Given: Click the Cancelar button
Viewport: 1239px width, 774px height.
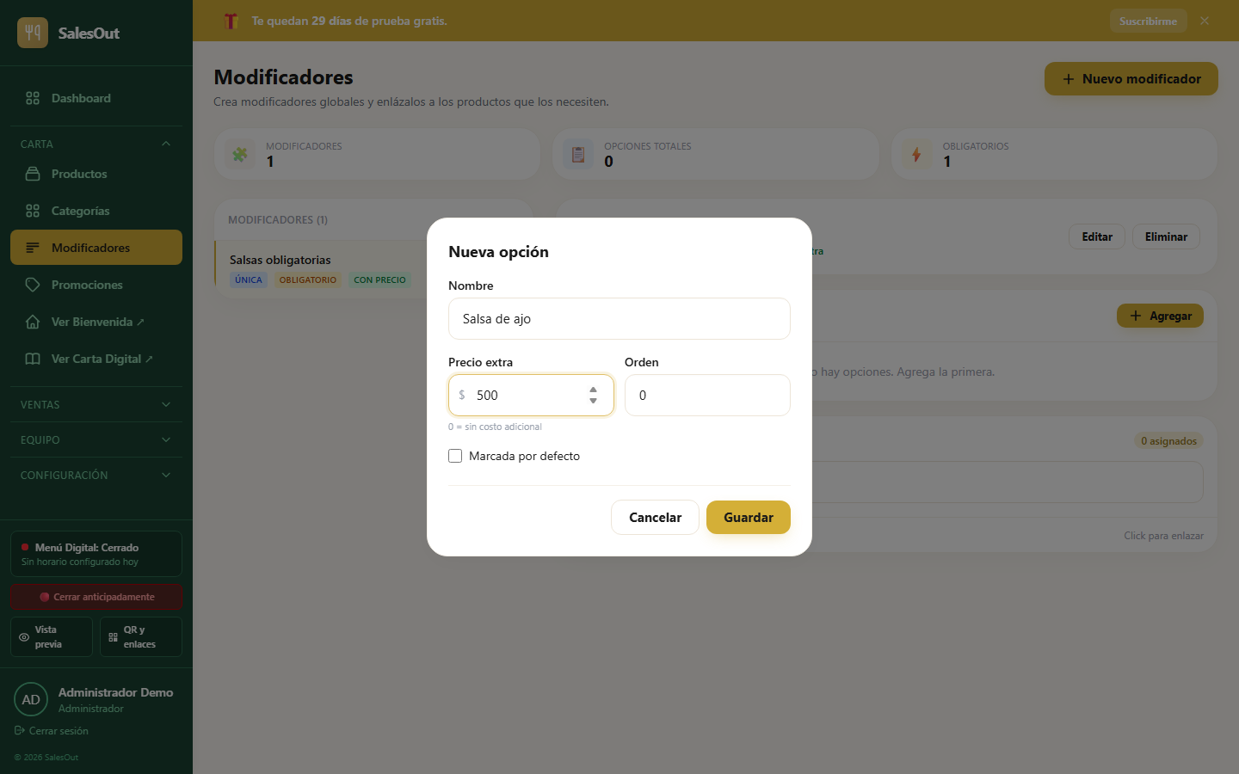Looking at the screenshot, I should (655, 517).
